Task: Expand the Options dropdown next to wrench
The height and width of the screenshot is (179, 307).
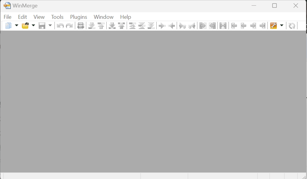Action: [x=281, y=26]
